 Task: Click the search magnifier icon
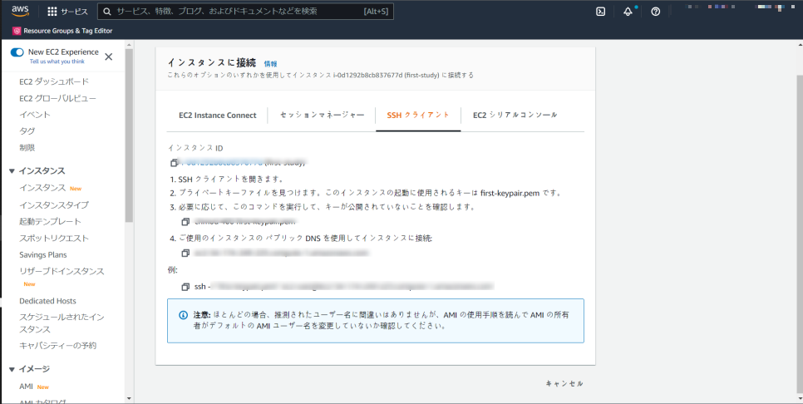[107, 12]
